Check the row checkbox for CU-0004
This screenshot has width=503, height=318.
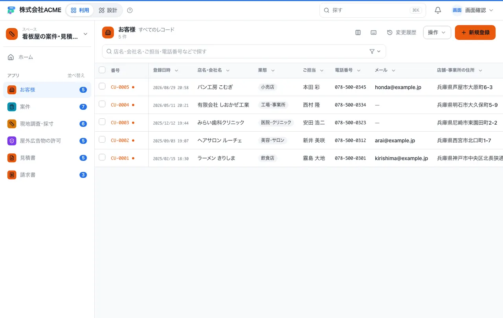point(102,104)
